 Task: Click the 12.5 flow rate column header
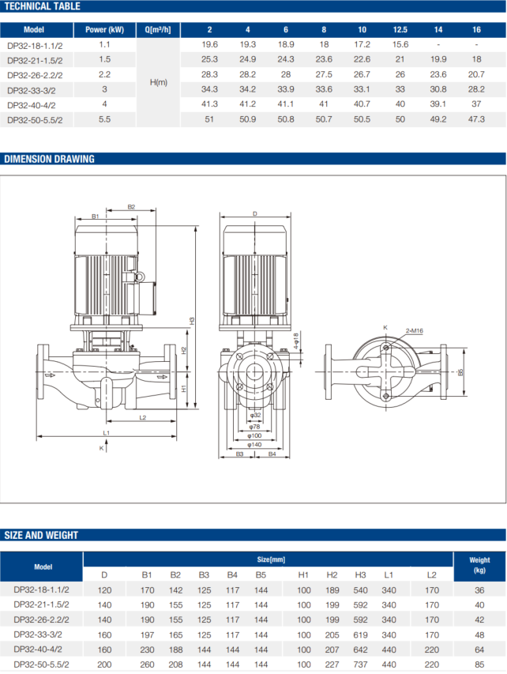pyautogui.click(x=400, y=30)
